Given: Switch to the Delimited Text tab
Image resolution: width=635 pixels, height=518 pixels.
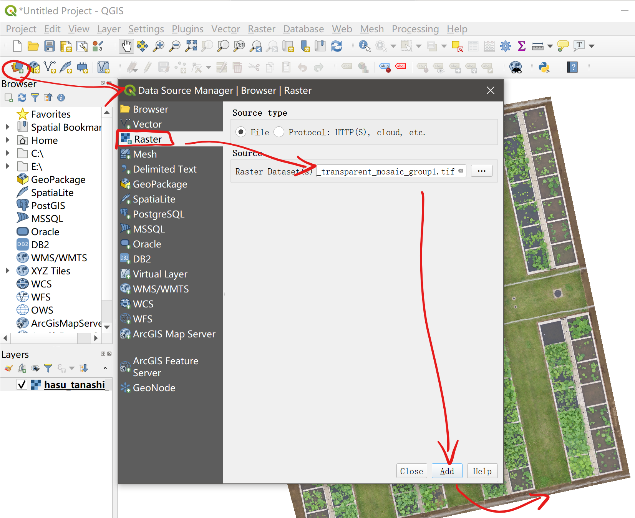Looking at the screenshot, I should click(170, 169).
